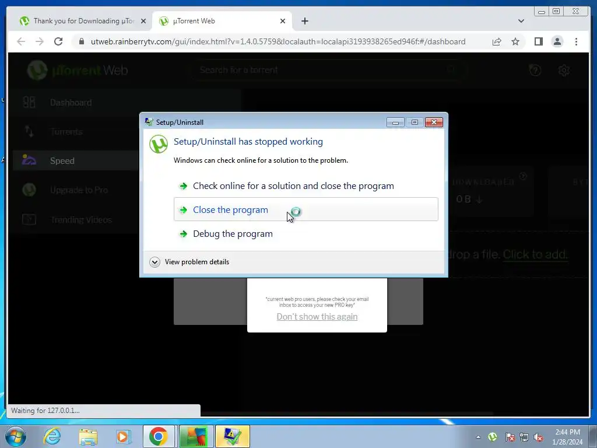
Task: Click the taskbar clock 2:44 PM
Action: pos(567,432)
